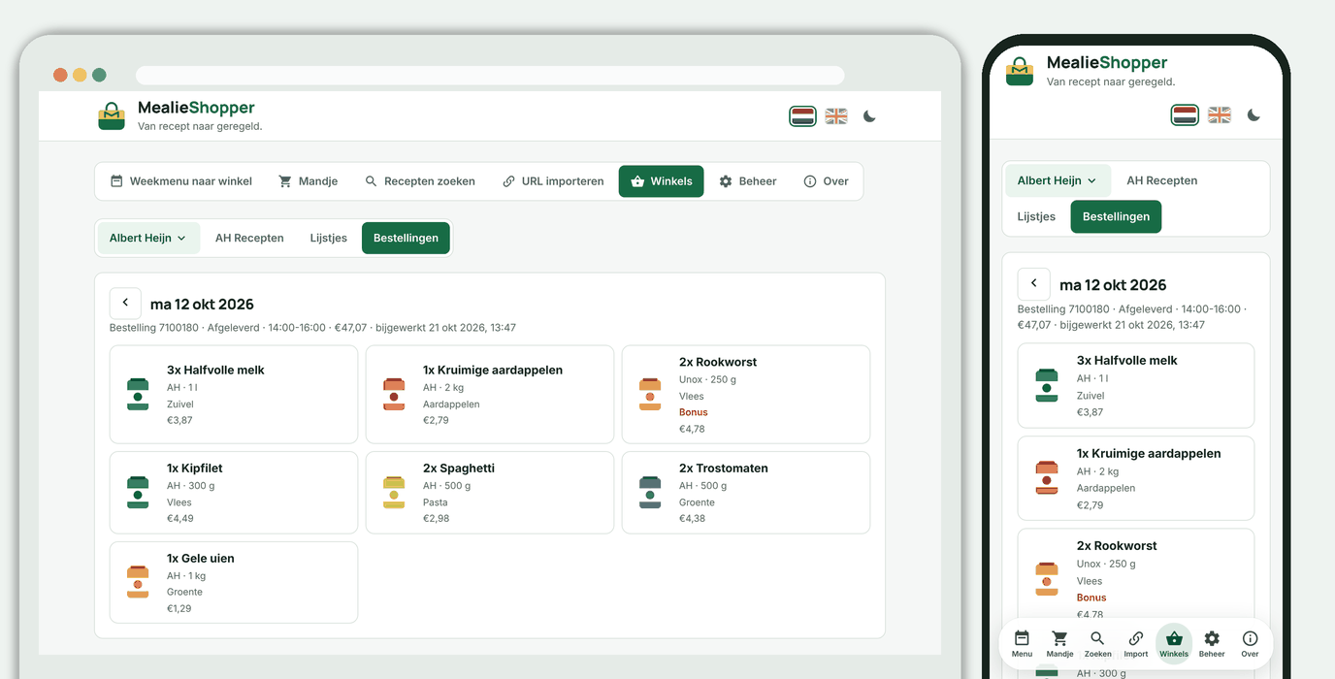Open Recepten zoeken tab

point(420,181)
